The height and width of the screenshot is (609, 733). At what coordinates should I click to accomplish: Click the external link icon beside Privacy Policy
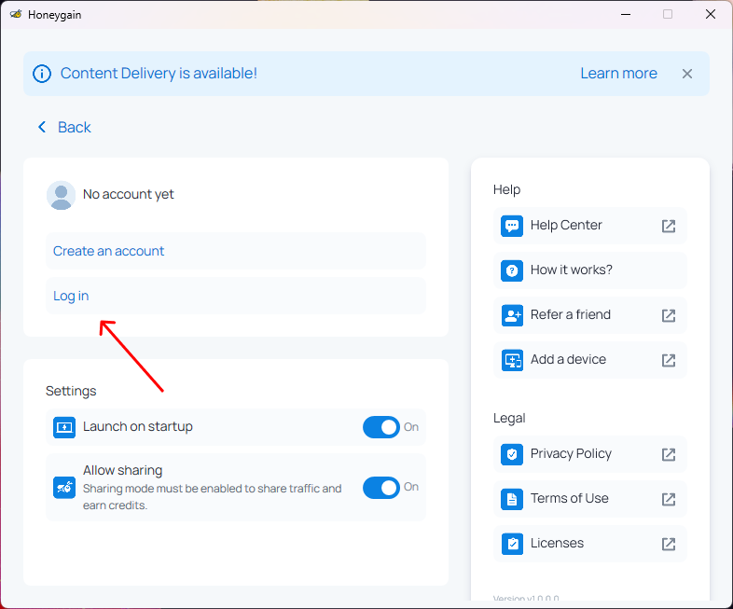click(669, 454)
